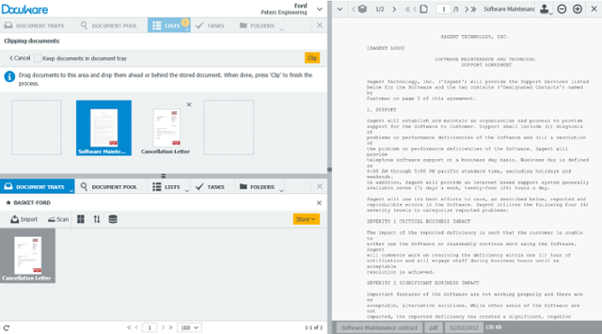This screenshot has height=334, width=602.
Task: Select Software Maintenance document thumbnail in clip area
Action: (x=104, y=128)
